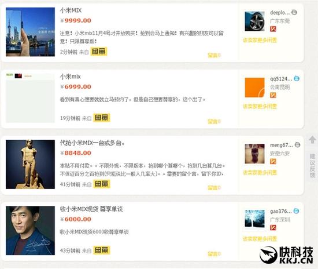Click the chat icon beside seller meng67...
This screenshot has width=318, height=269.
coord(297,145)
